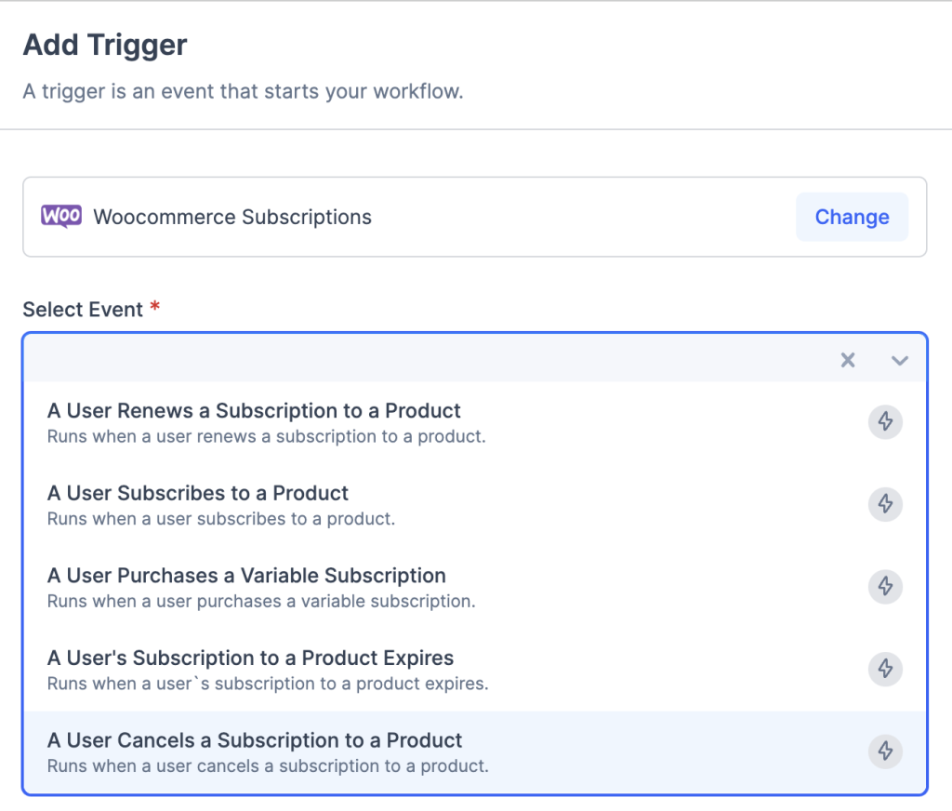The image size is (952, 811).
Task: Click lightning icon beside Purchases a Variable Subscription
Action: [885, 586]
